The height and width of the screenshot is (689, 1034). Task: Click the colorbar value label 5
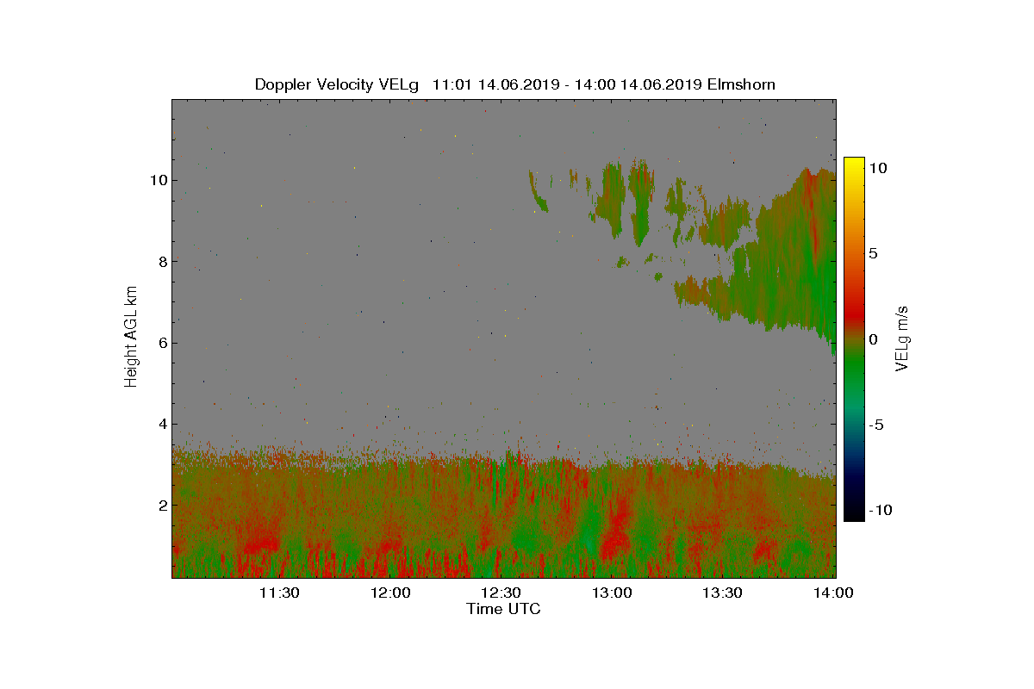pos(873,254)
